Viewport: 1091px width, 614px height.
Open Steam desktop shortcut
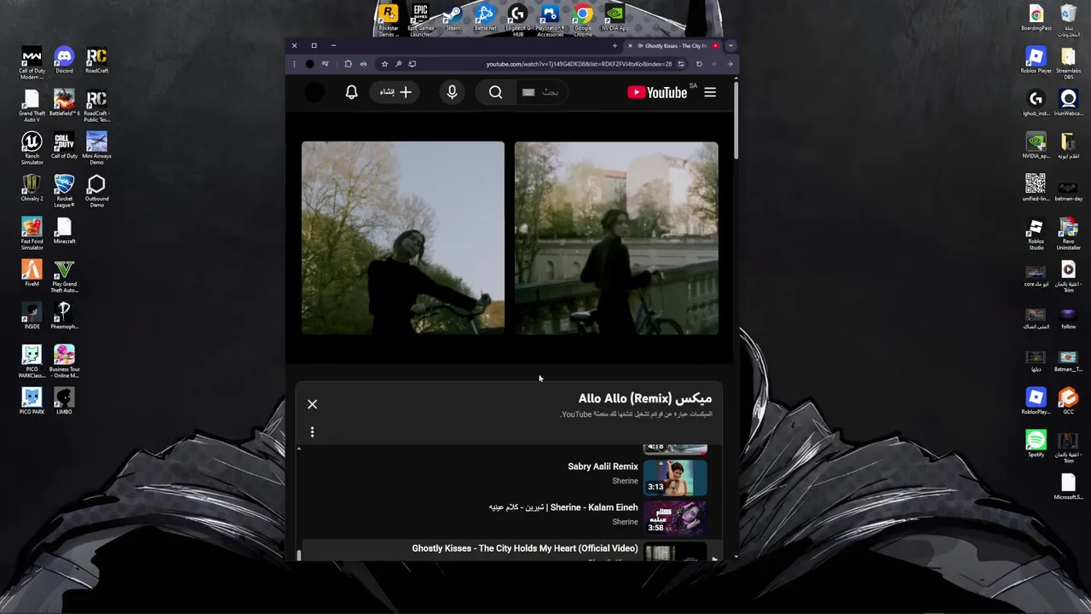(453, 18)
